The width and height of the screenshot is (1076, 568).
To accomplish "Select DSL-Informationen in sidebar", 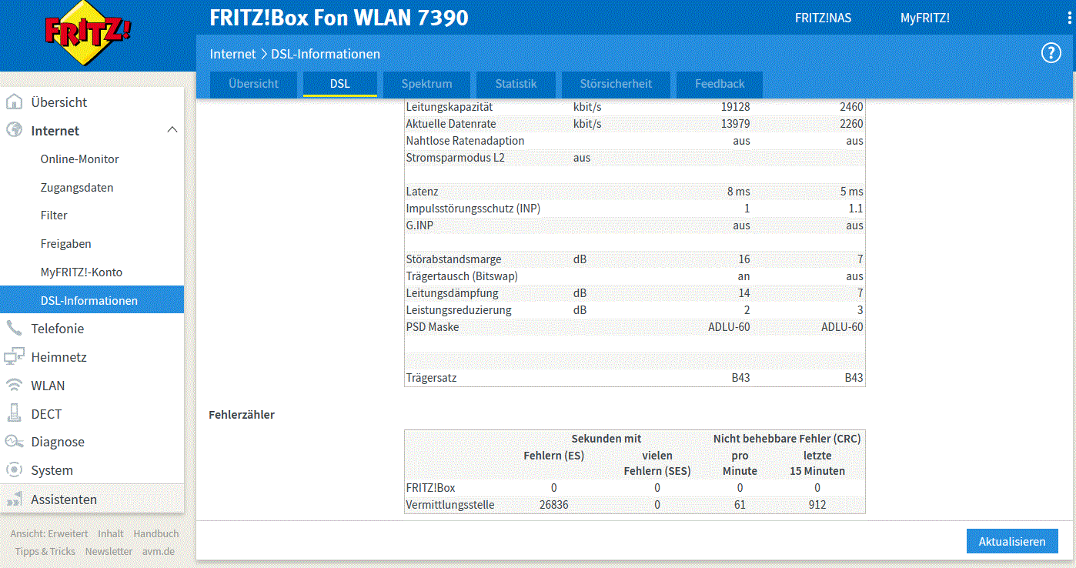I will point(92,300).
